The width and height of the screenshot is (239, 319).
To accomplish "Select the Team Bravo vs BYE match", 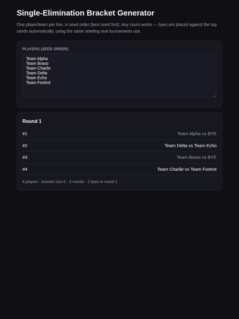I will click(119, 158).
